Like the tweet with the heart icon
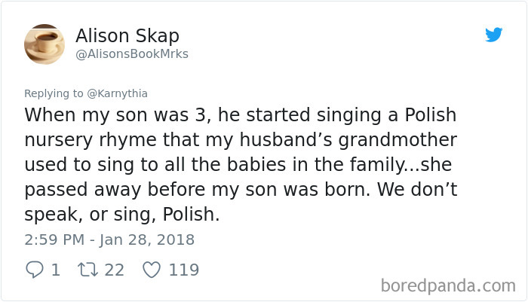The image size is (528, 302). point(152,269)
